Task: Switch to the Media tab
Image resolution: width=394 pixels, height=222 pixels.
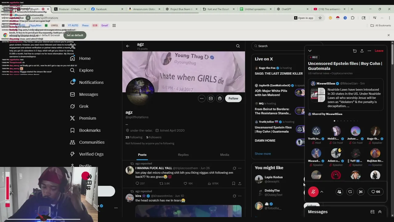Action: [x=224, y=155]
